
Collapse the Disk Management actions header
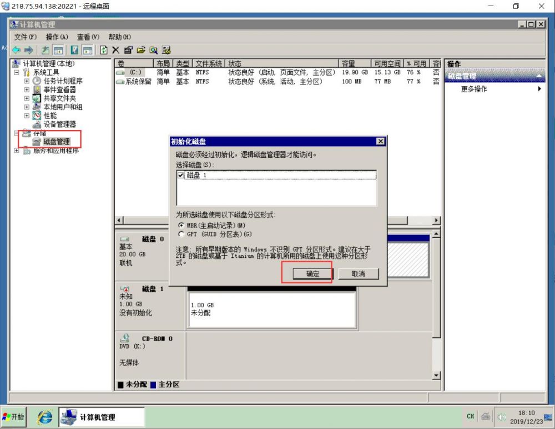[x=539, y=76]
